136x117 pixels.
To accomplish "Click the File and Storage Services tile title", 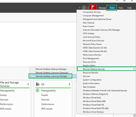I will [x=10, y=84].
